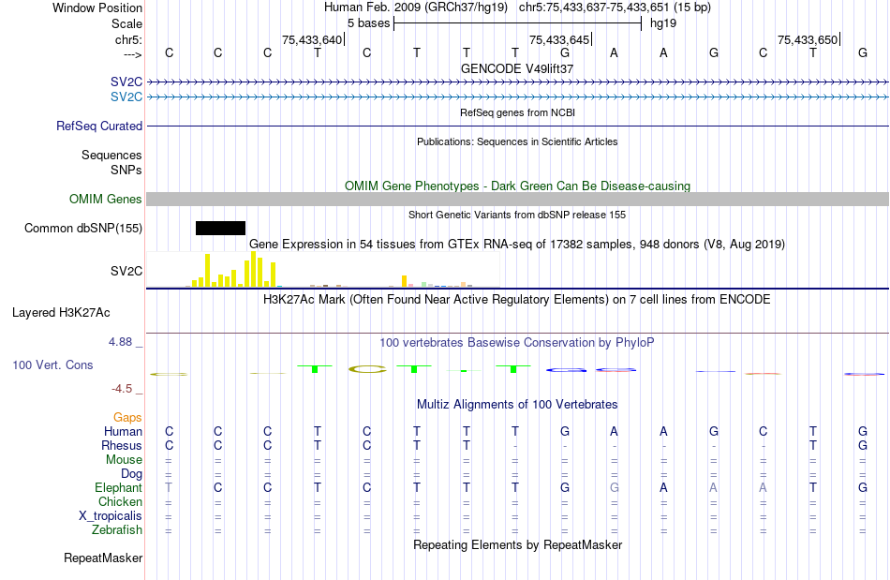Click the GENCODE V49lift37 track title
890x580 pixels.
click(517, 68)
